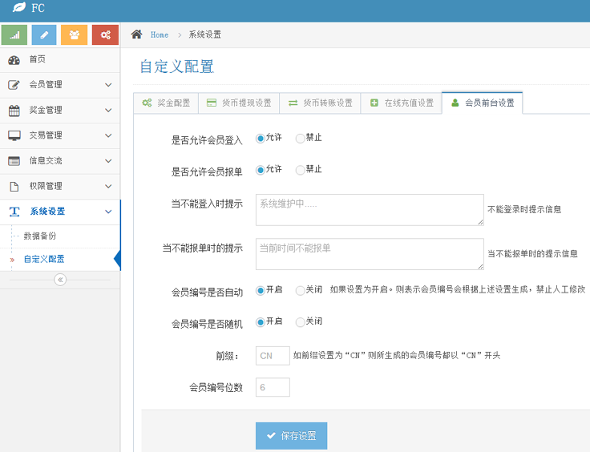The image size is (590, 452).
Task: Select 禁止 for 是否允许会员报单
Action: point(301,170)
